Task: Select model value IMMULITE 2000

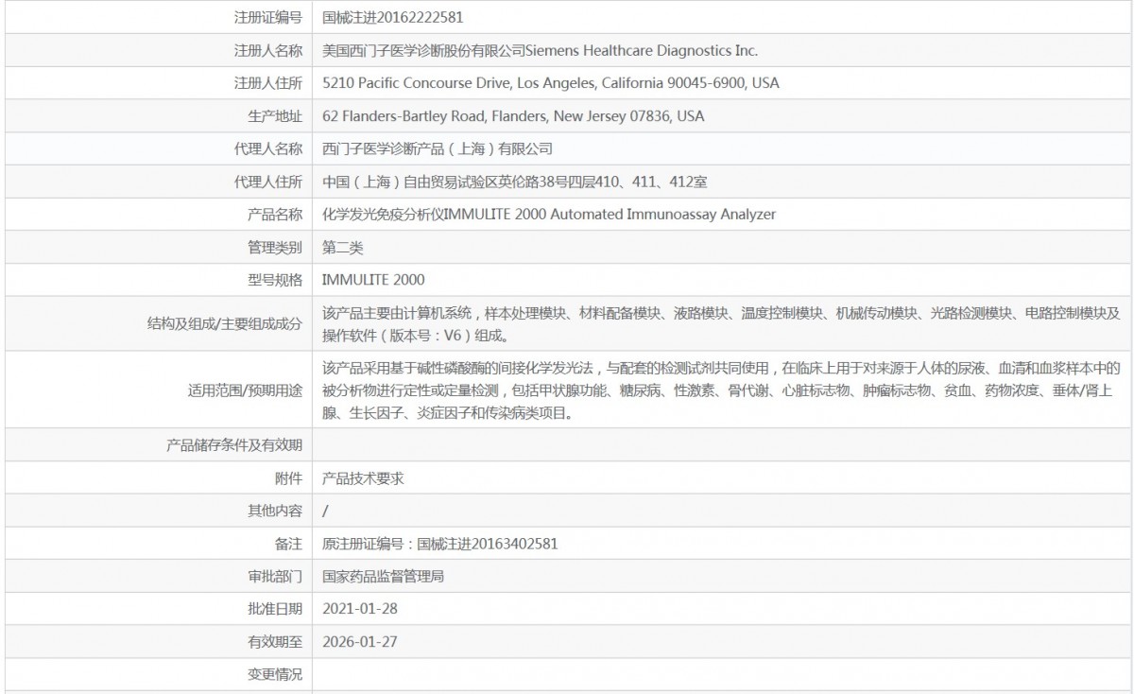Action: pyautogui.click(x=373, y=280)
